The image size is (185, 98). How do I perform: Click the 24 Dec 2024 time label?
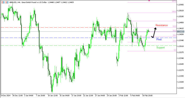(x=5, y=96)
